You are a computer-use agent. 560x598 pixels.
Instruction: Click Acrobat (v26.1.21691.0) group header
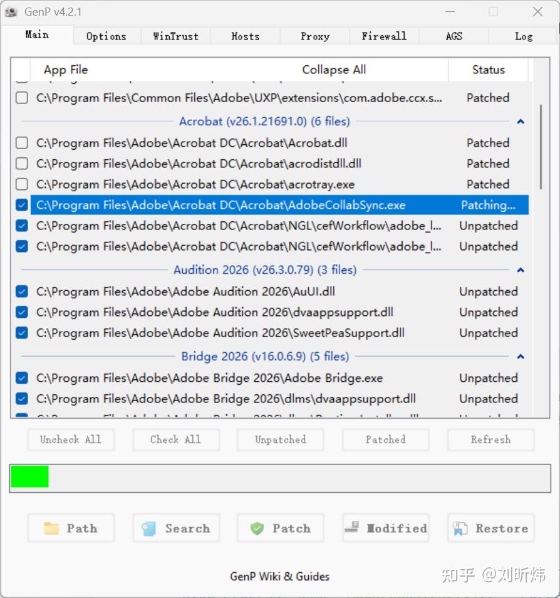point(264,121)
